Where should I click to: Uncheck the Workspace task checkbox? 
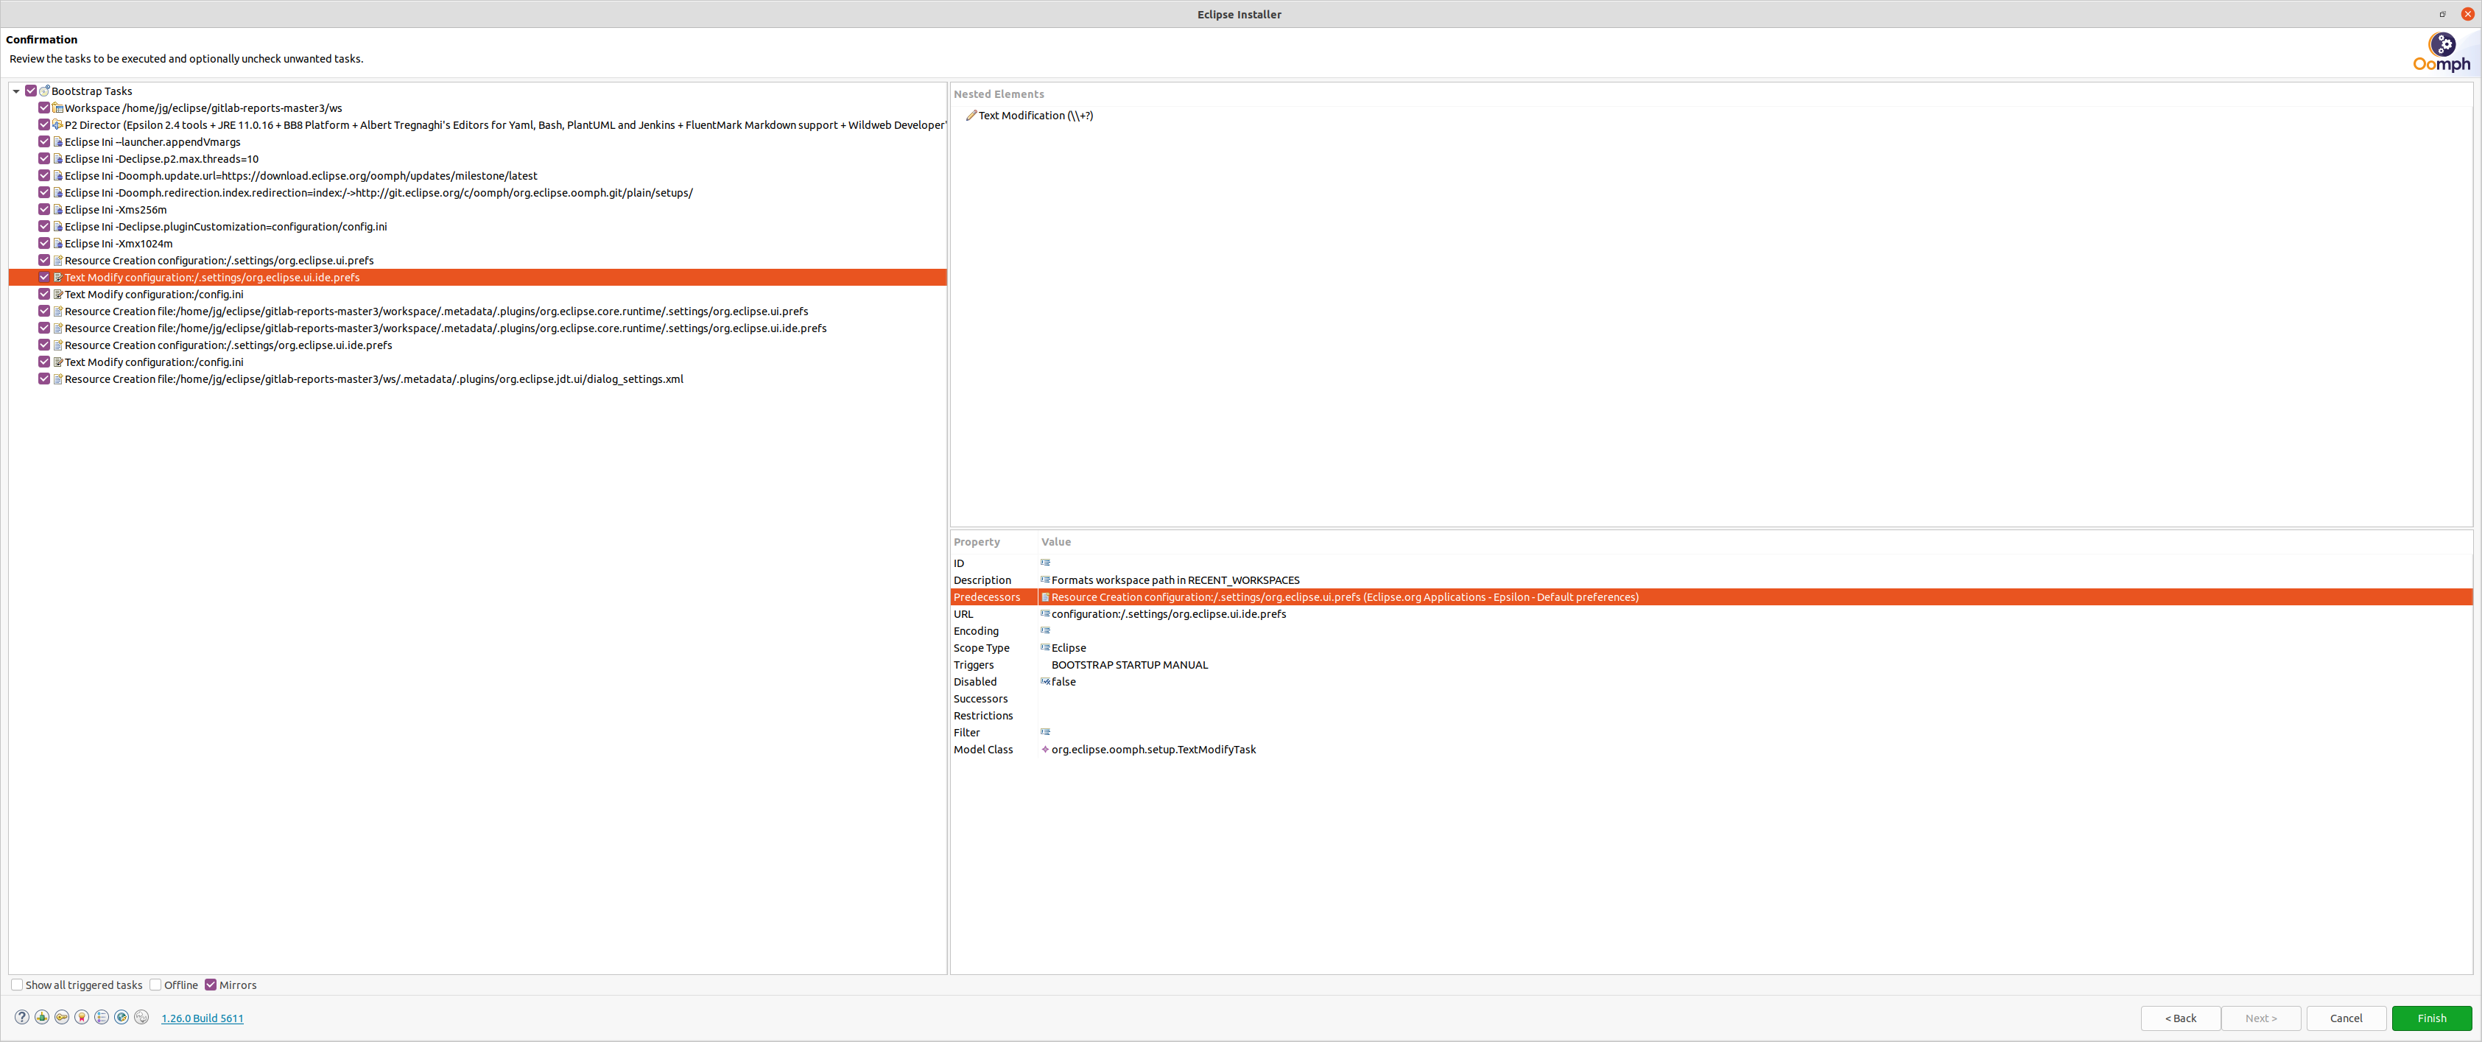click(44, 108)
